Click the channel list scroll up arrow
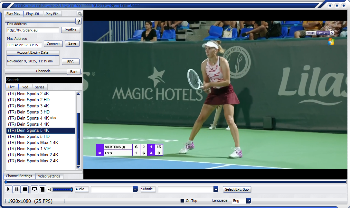350x208 pixels. click(78, 94)
